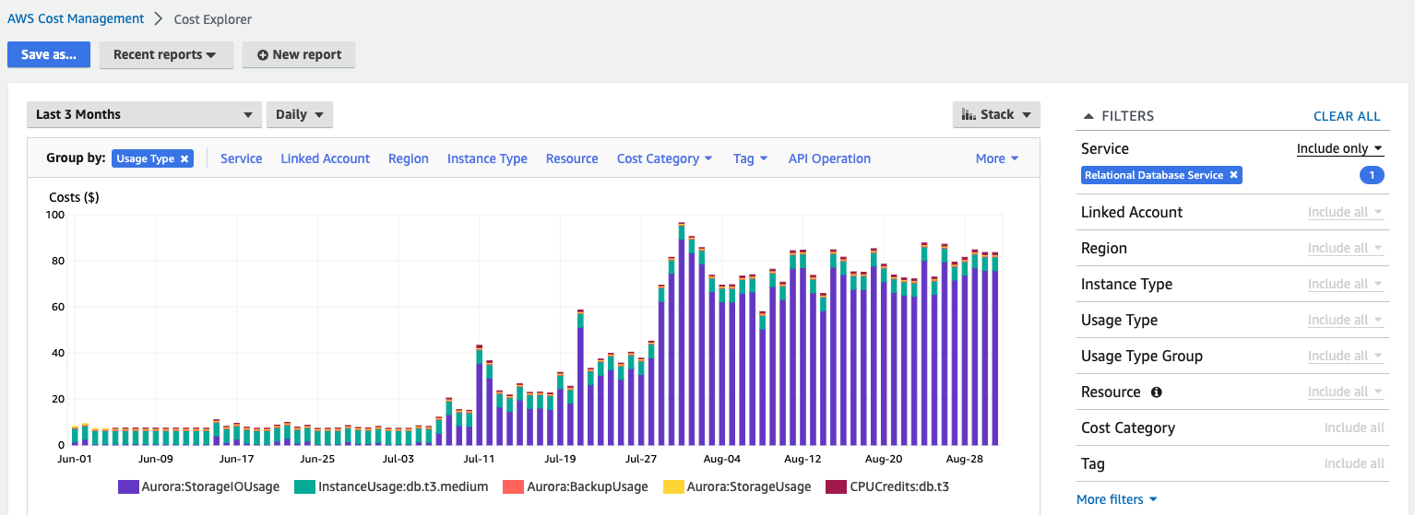
Task: Remove the Relational Database Service filter chip
Action: click(1233, 175)
